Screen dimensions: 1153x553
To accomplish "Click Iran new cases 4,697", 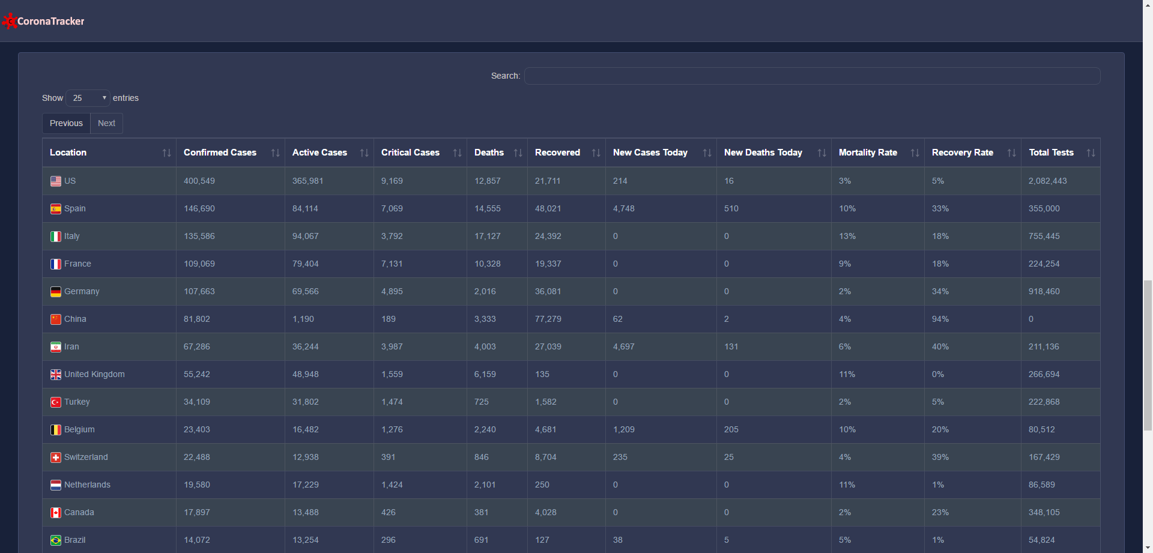I will click(x=623, y=346).
